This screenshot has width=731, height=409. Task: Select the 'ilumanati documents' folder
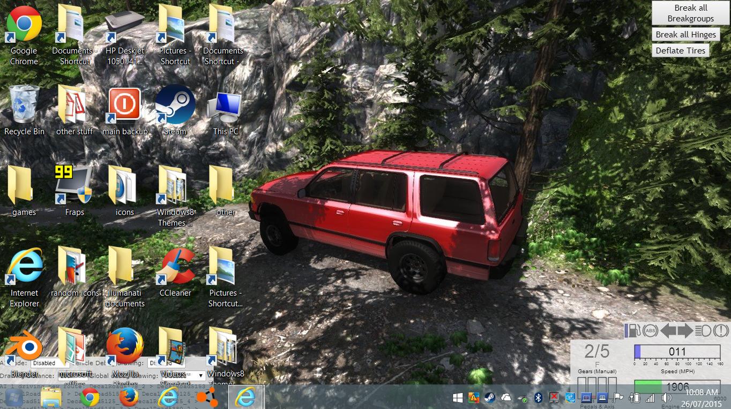coord(125,277)
